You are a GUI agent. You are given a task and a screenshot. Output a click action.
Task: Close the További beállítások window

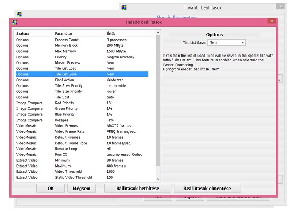280,6
